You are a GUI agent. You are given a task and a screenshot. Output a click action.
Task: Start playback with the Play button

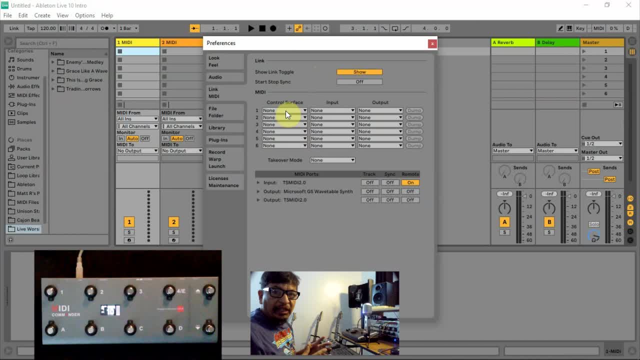pyautogui.click(x=251, y=28)
